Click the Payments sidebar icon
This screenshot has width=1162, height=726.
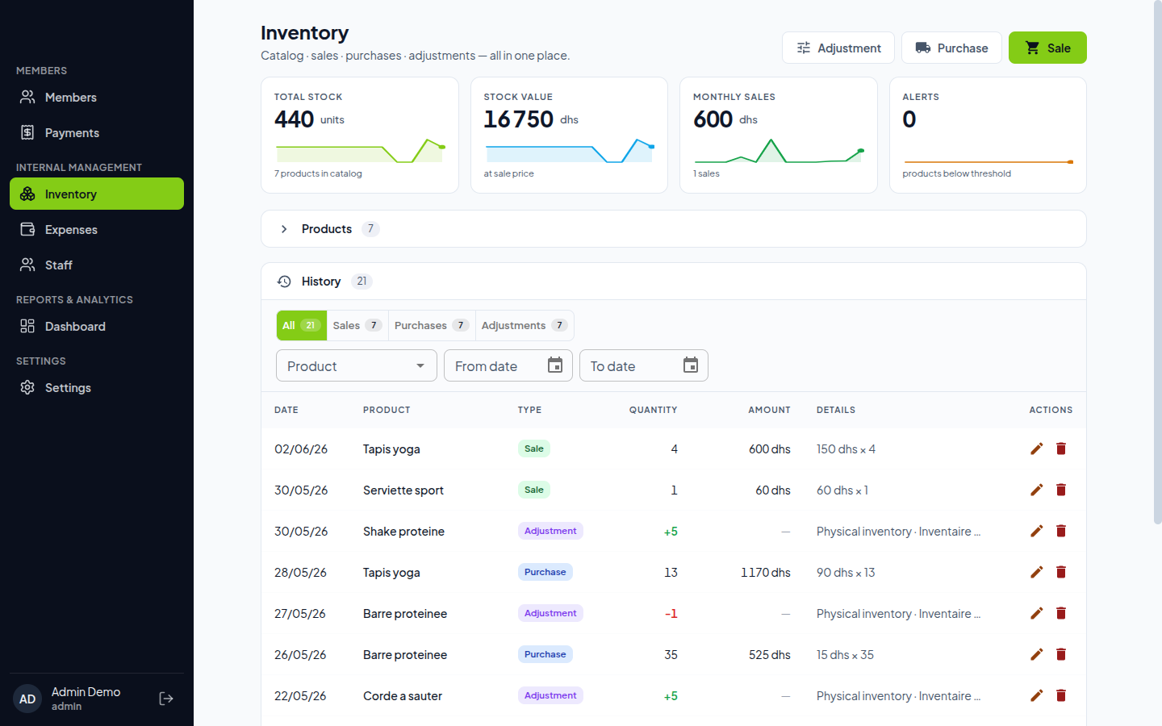click(x=27, y=132)
